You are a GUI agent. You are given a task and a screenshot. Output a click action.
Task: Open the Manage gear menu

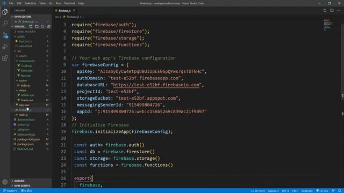[5, 182]
